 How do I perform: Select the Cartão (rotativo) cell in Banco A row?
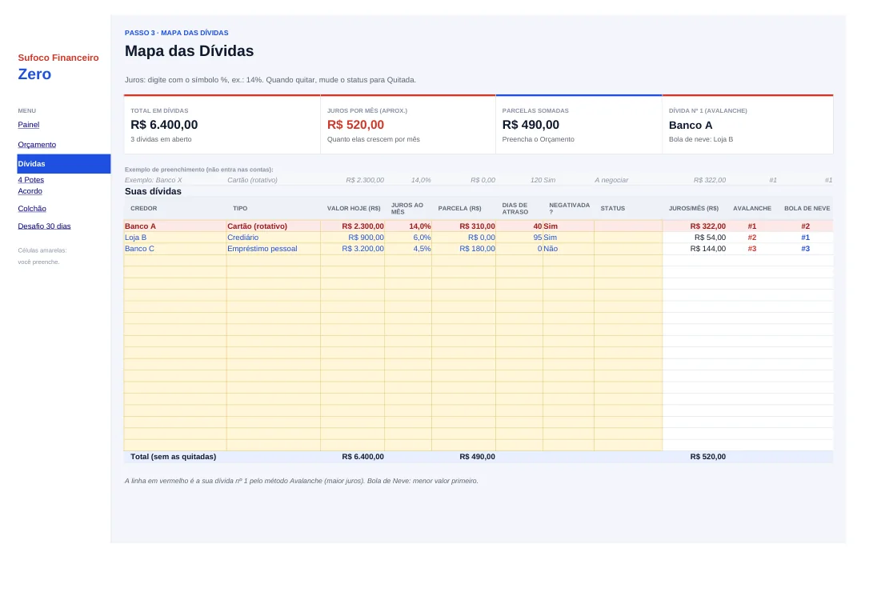tap(273, 226)
